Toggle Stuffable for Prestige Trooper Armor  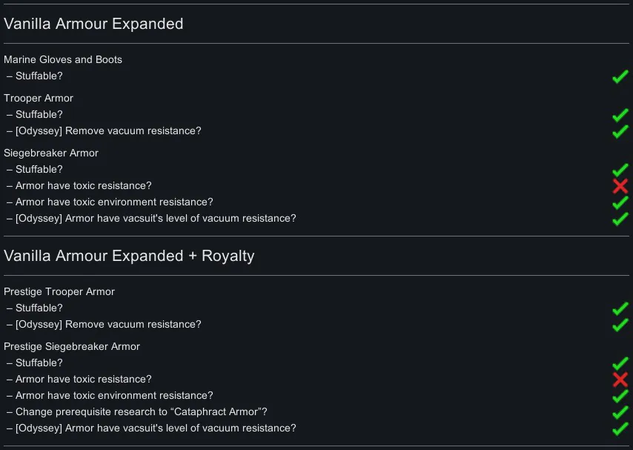click(620, 308)
